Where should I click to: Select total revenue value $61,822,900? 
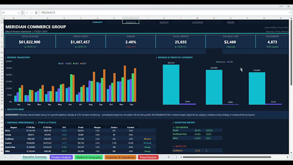(x=30, y=42)
